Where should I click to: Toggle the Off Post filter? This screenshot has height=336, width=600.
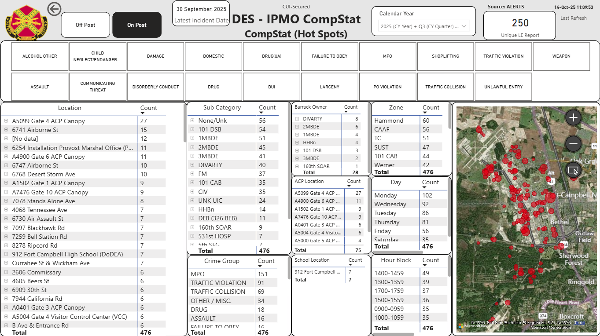click(85, 25)
